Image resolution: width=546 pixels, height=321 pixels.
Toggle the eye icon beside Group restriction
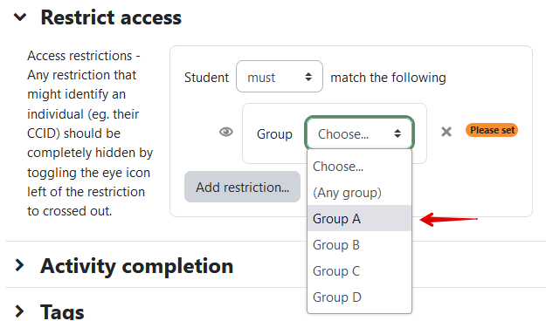click(x=226, y=133)
